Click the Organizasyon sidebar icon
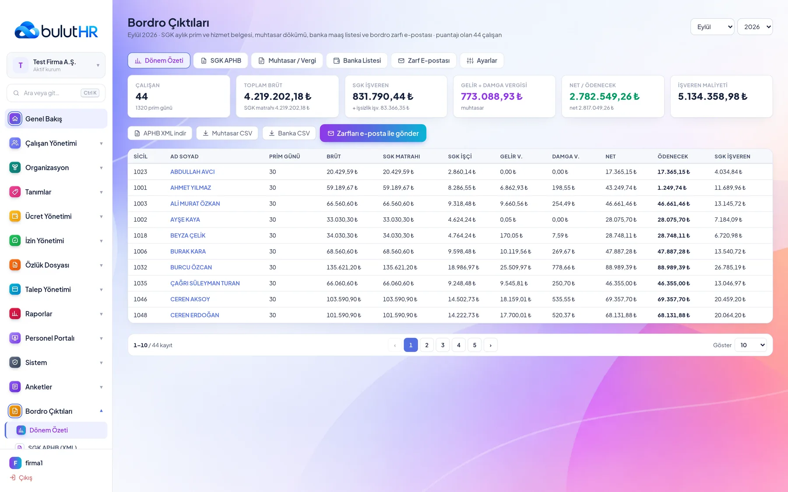The width and height of the screenshot is (788, 492). point(15,167)
